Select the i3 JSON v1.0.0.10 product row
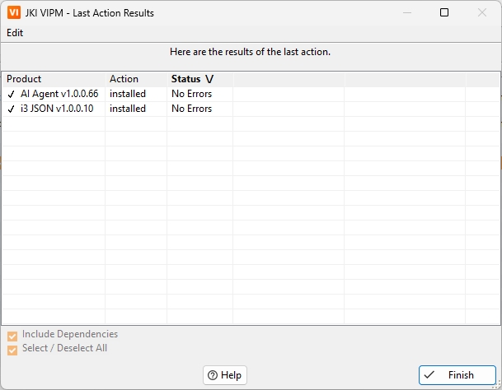 pyautogui.click(x=57, y=109)
